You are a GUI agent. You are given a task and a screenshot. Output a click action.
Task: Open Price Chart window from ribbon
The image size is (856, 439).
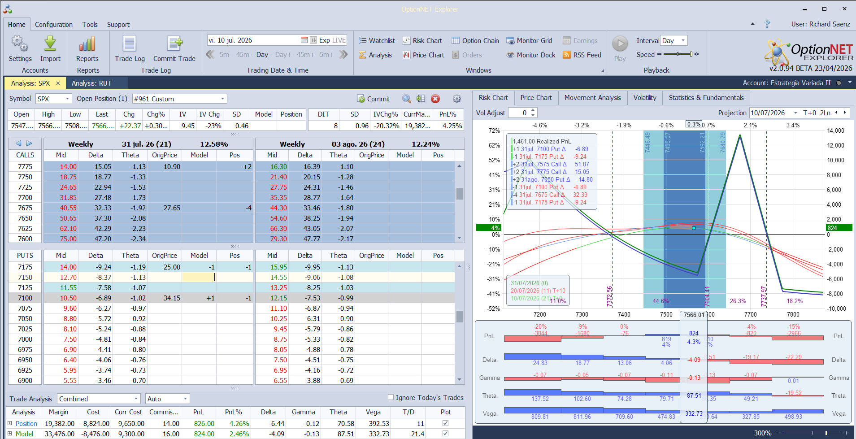click(x=423, y=55)
